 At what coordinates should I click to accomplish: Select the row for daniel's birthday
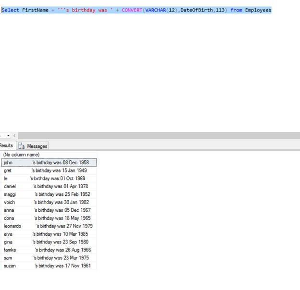click(x=49, y=186)
